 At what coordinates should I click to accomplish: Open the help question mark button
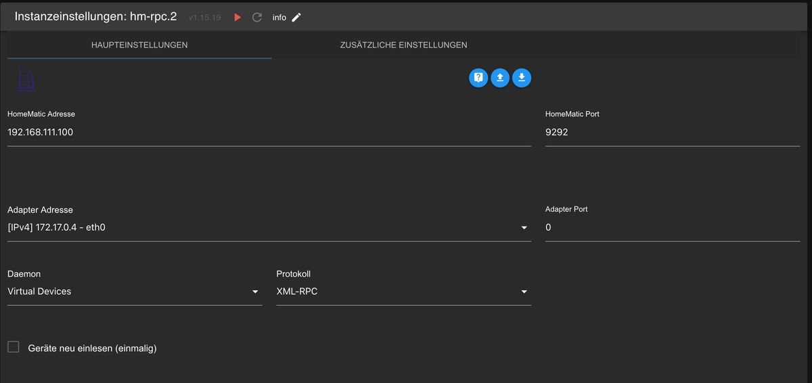[x=478, y=78]
